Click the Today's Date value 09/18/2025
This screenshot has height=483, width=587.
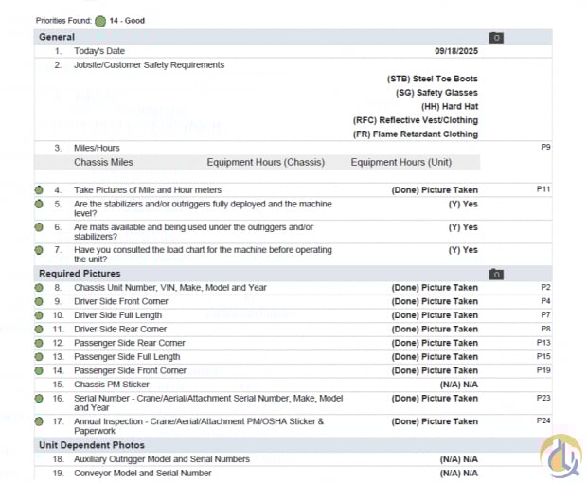[455, 51]
